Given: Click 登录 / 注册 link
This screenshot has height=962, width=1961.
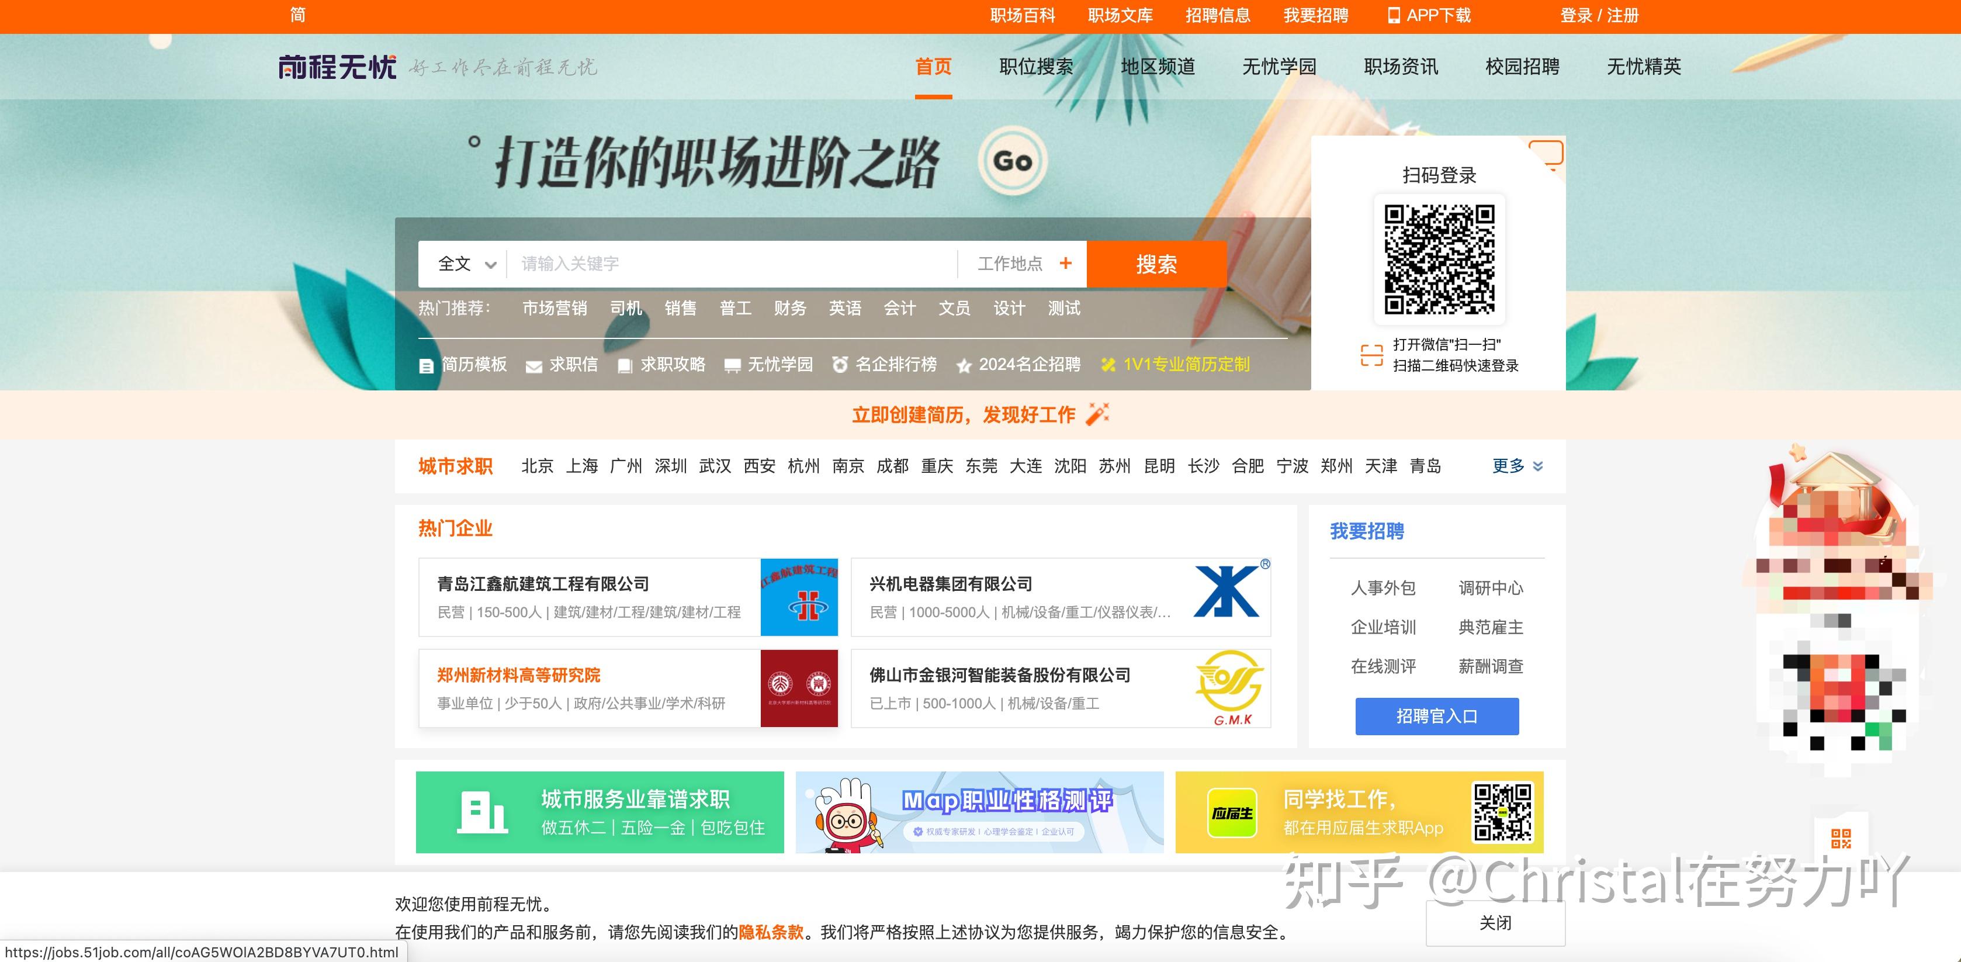Looking at the screenshot, I should pos(1599,15).
